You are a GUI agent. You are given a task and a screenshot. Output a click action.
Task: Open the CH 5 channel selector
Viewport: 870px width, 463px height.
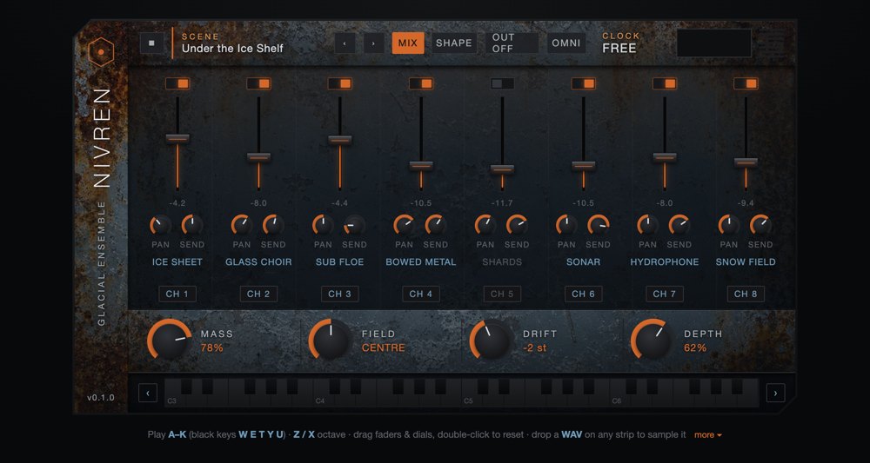[502, 294]
